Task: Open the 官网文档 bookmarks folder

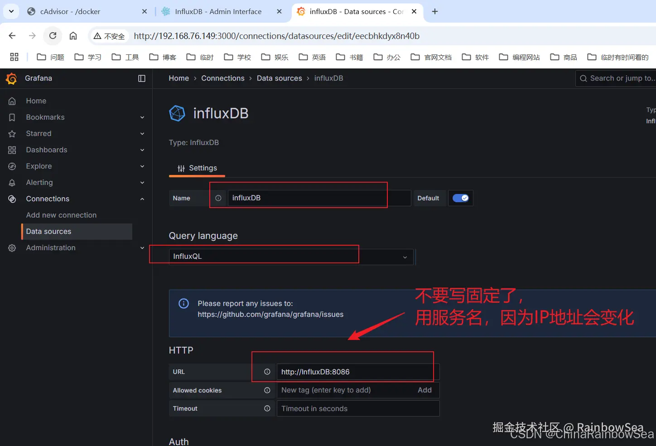Action: point(431,57)
